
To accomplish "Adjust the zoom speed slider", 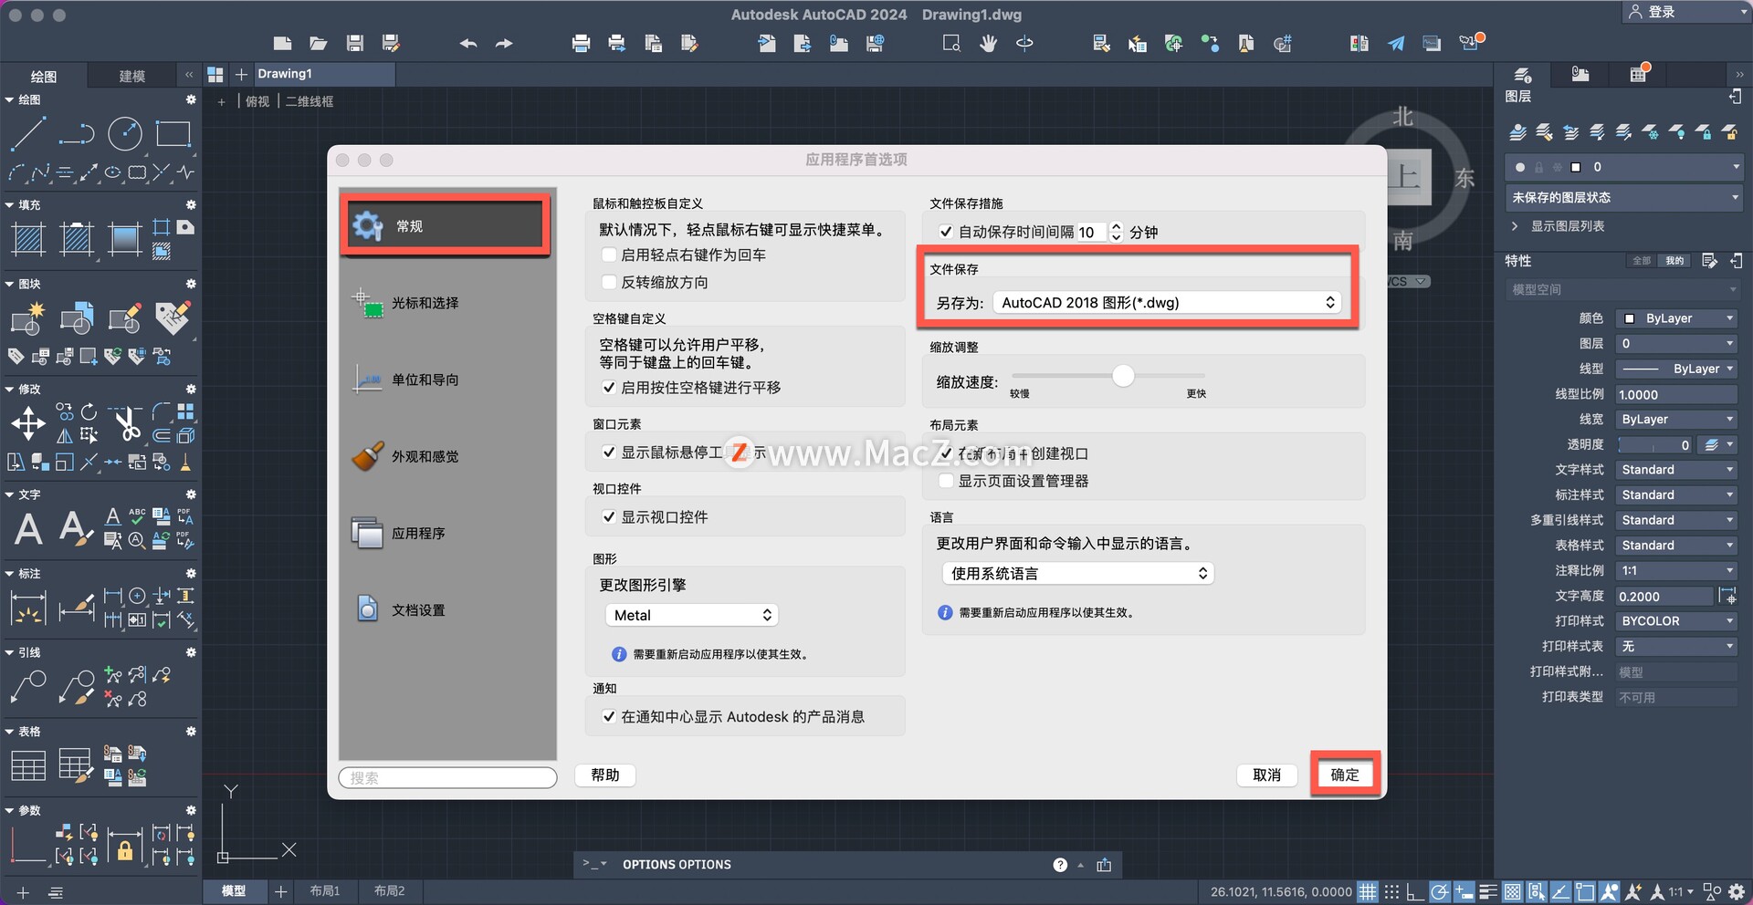I will coord(1123,375).
